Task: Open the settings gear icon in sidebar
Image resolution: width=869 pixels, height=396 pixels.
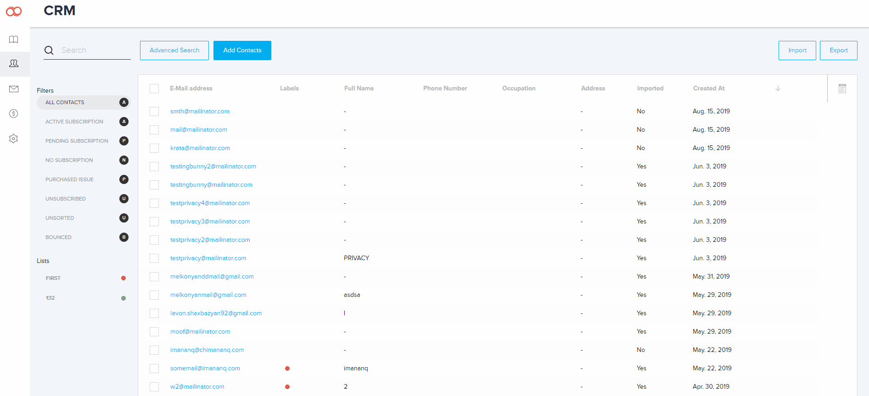Action: pos(14,139)
